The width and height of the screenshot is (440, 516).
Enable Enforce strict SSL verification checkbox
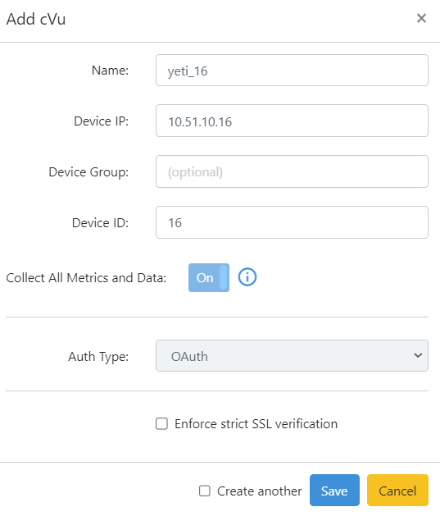161,424
